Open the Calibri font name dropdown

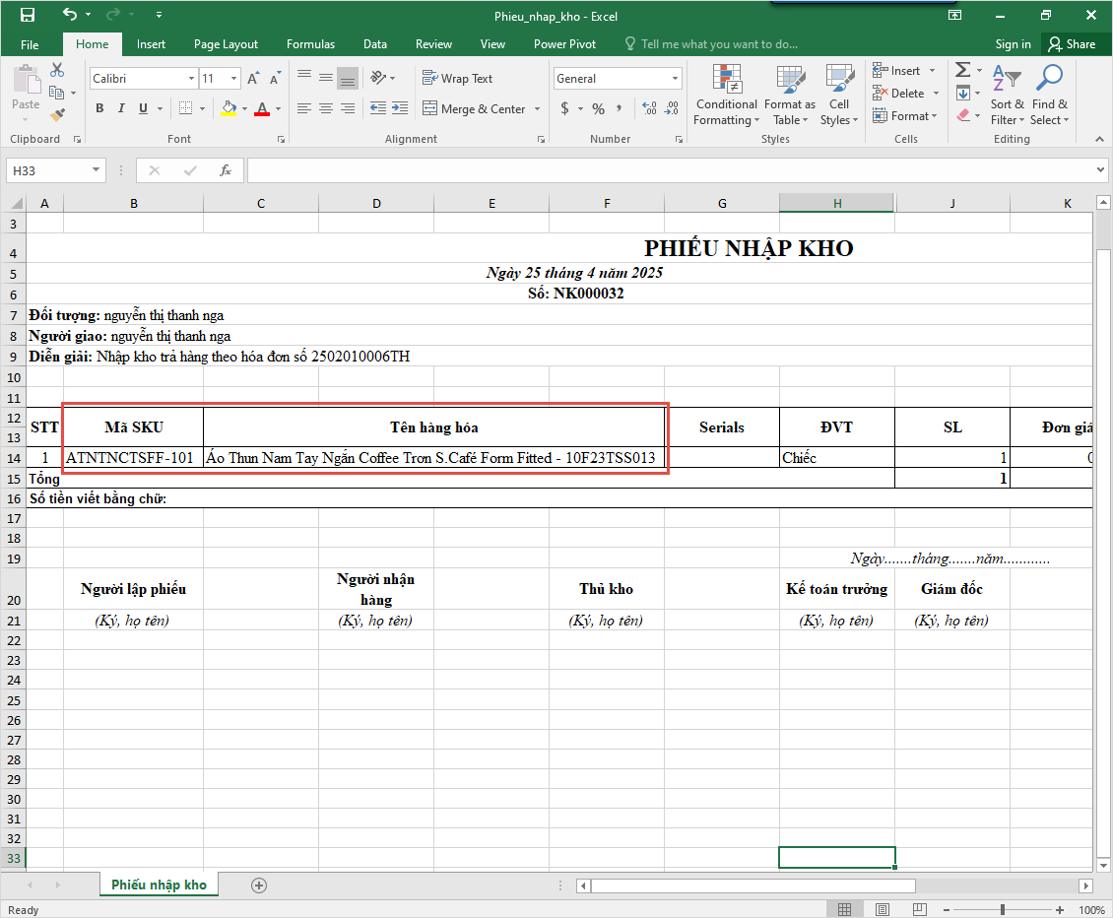coord(191,79)
